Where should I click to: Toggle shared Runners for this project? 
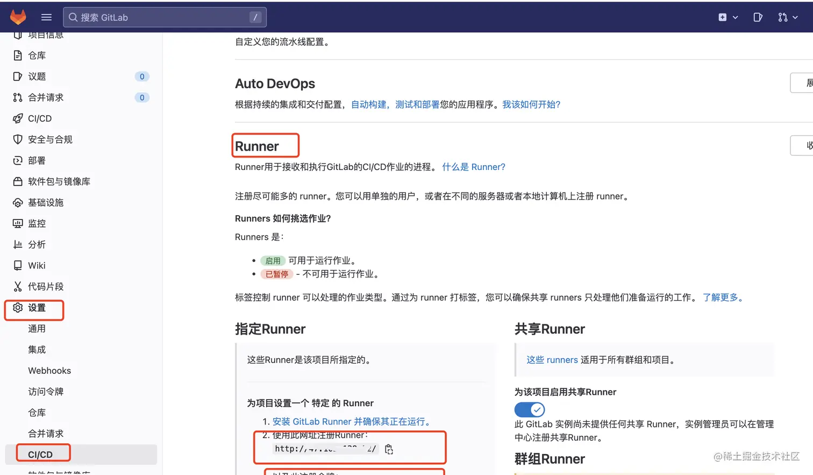click(530, 410)
